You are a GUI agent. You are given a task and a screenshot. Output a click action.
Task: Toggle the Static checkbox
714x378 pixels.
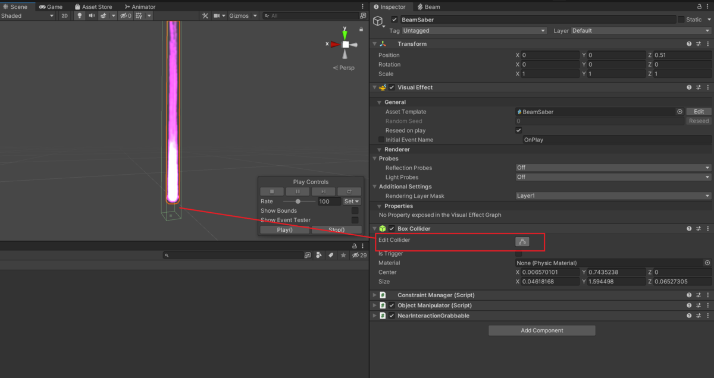[x=681, y=20]
